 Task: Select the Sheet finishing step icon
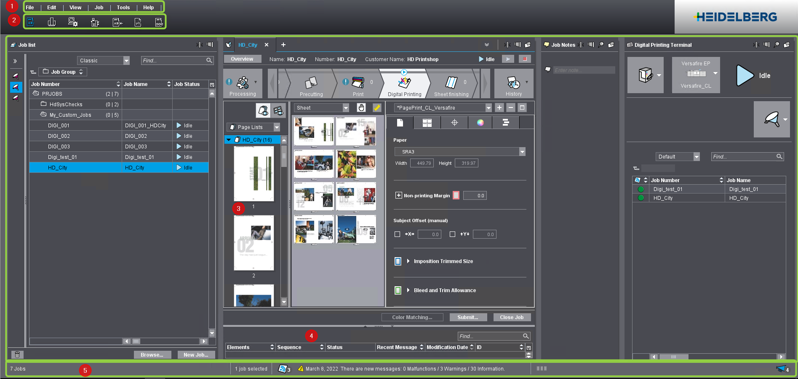451,83
